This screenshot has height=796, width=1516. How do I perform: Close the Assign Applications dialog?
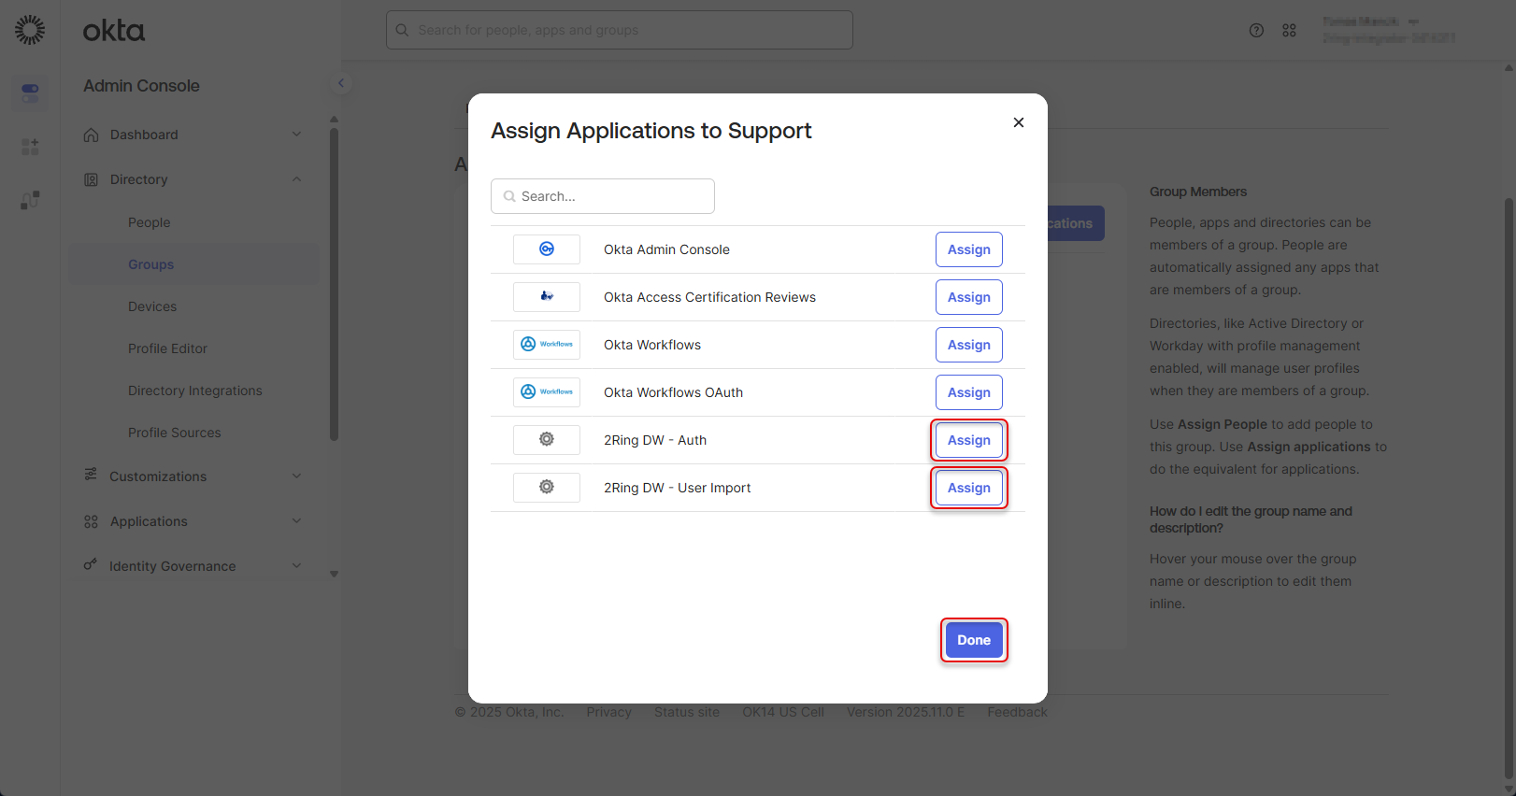pyautogui.click(x=1019, y=122)
